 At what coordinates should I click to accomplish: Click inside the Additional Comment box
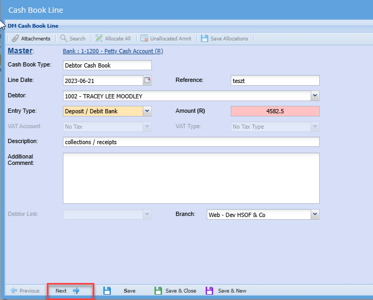191,178
